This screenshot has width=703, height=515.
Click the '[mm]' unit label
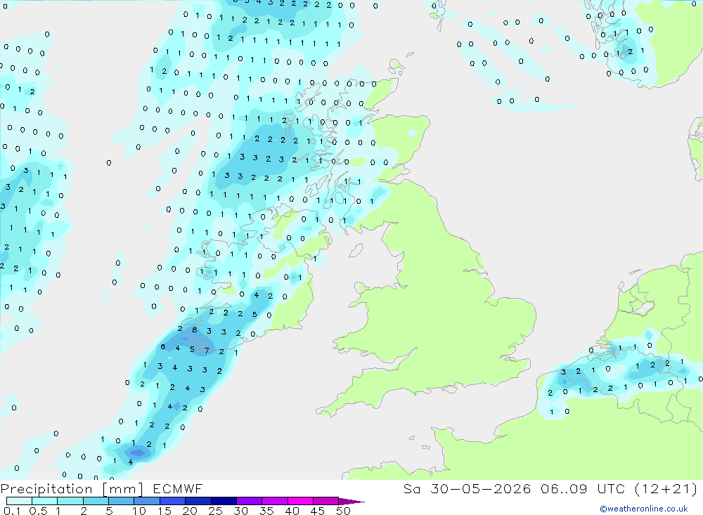tap(123, 489)
